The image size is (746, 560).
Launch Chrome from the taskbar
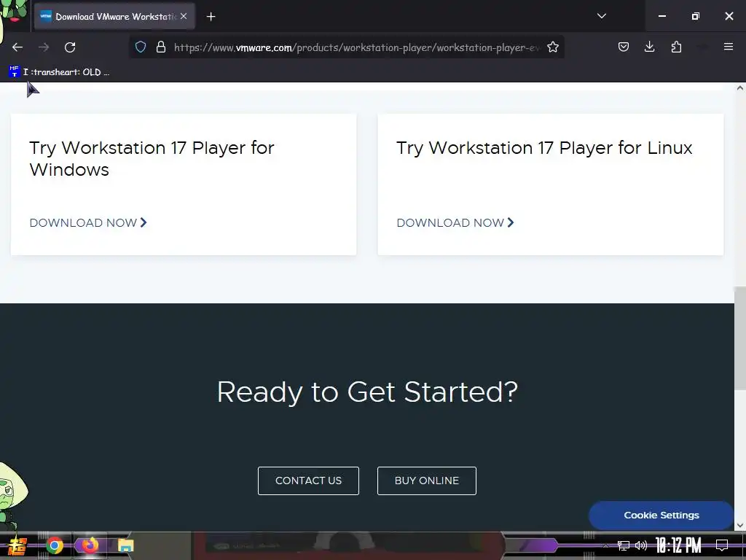(x=55, y=545)
